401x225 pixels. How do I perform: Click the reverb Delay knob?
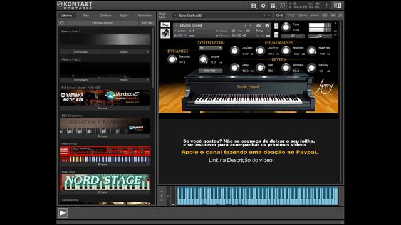point(234,67)
